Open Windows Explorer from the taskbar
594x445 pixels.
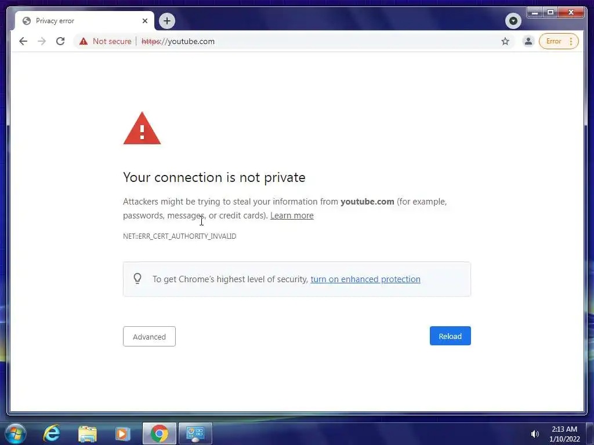[87, 433]
